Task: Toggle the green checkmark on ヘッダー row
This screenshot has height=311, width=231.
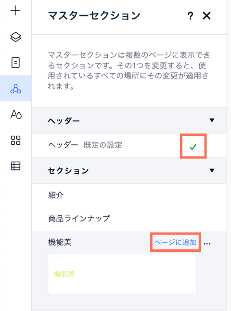Action: point(193,146)
